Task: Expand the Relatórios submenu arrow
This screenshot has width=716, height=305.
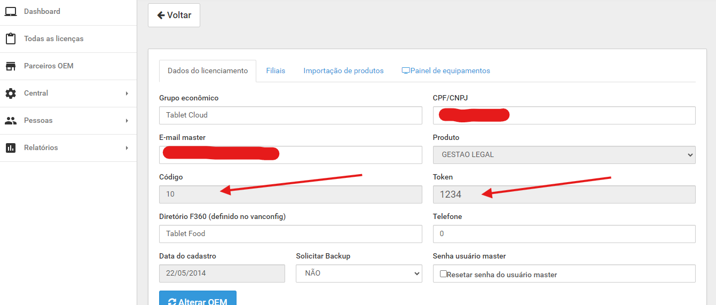Action: (x=127, y=148)
